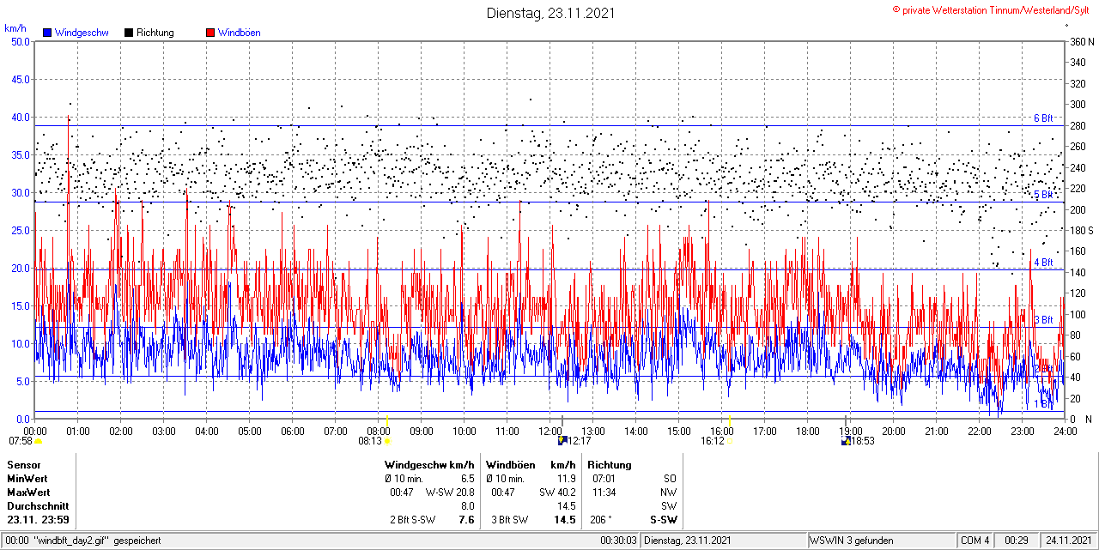Click the 00:29 status bar time
Image resolution: width=1099 pixels, height=550 pixels.
[x=1017, y=541]
